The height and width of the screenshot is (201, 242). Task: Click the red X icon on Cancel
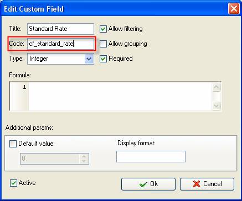[x=197, y=184]
